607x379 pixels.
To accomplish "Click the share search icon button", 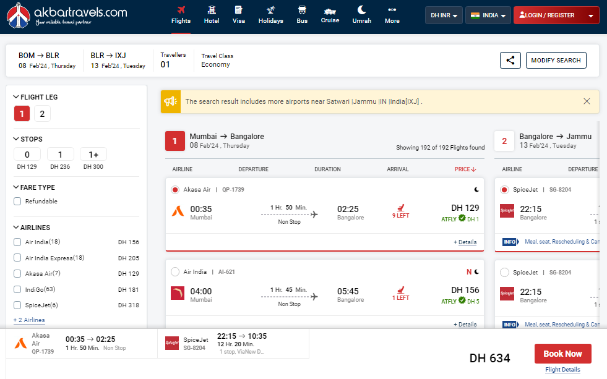I will tap(510, 61).
